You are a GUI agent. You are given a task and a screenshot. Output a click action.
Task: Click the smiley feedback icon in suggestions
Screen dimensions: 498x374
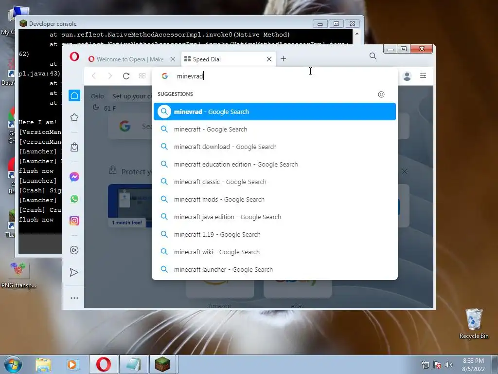coord(381,94)
